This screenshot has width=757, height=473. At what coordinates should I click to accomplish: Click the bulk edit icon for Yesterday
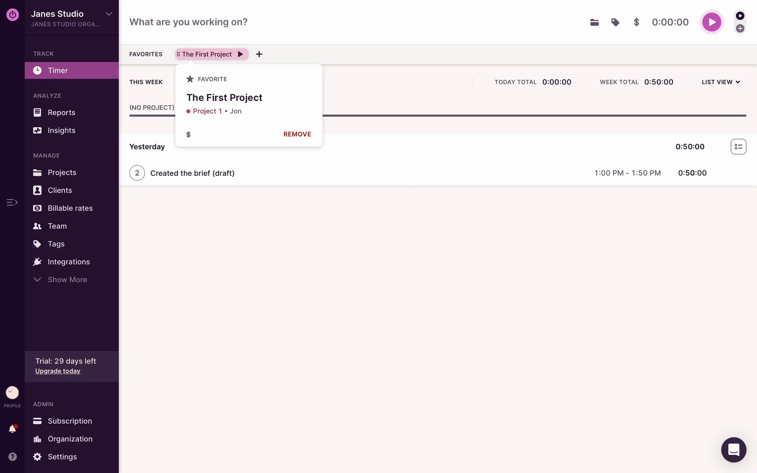(x=738, y=147)
